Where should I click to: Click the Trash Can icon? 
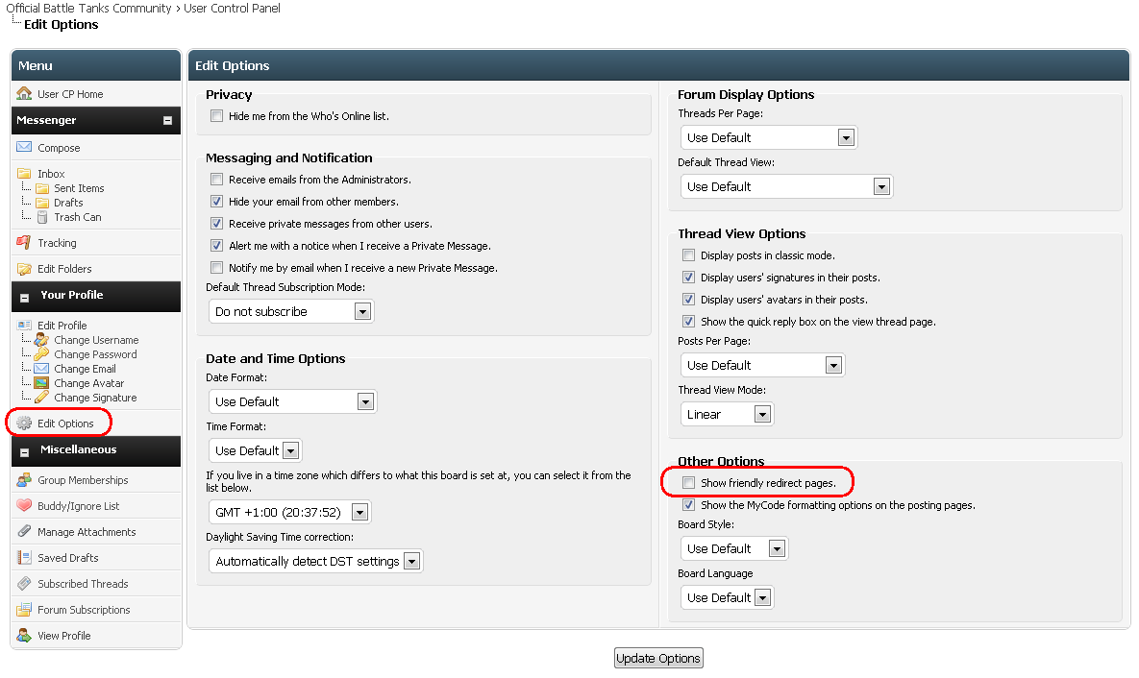point(42,217)
